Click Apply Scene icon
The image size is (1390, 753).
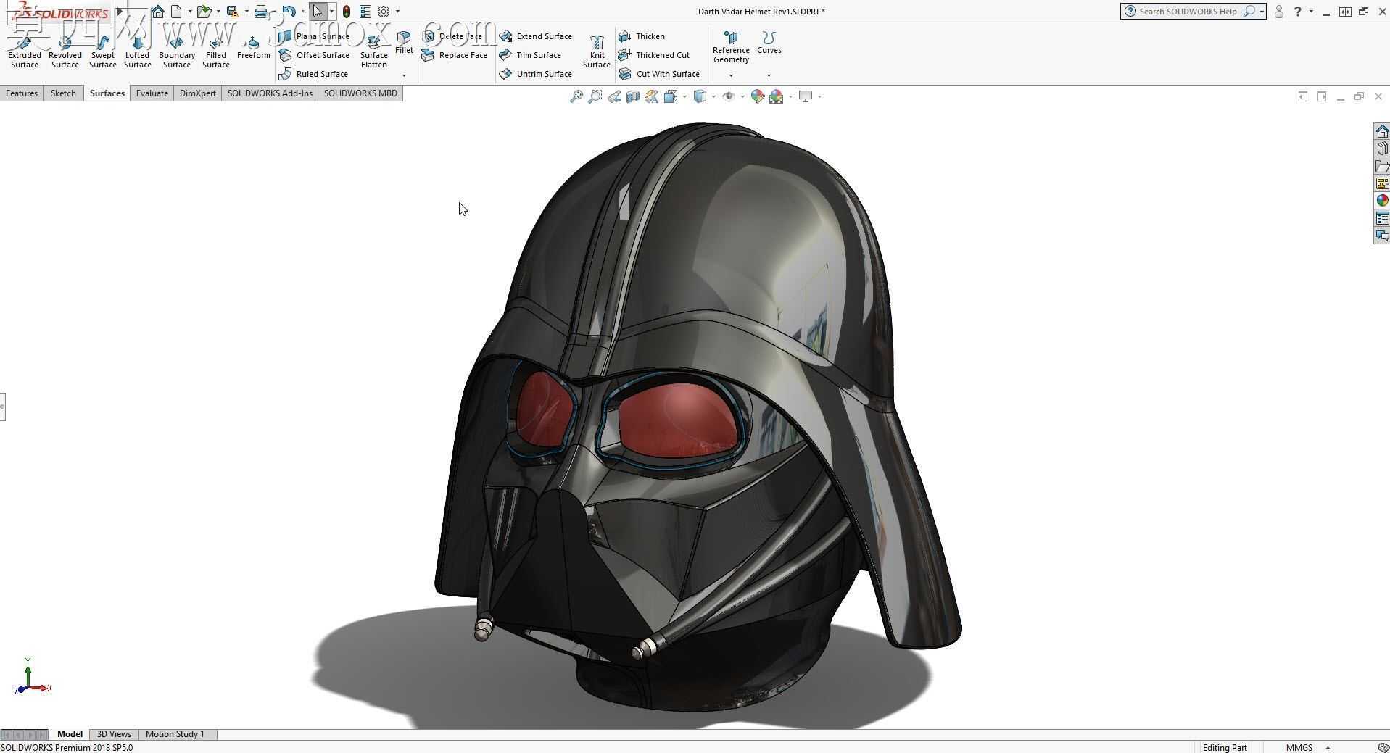pos(777,96)
